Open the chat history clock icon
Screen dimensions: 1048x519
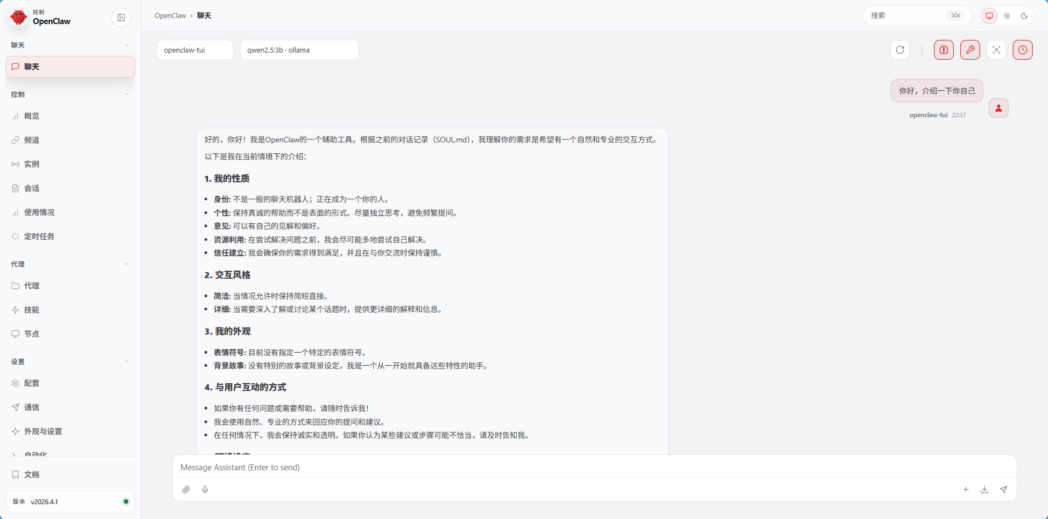click(x=1022, y=50)
